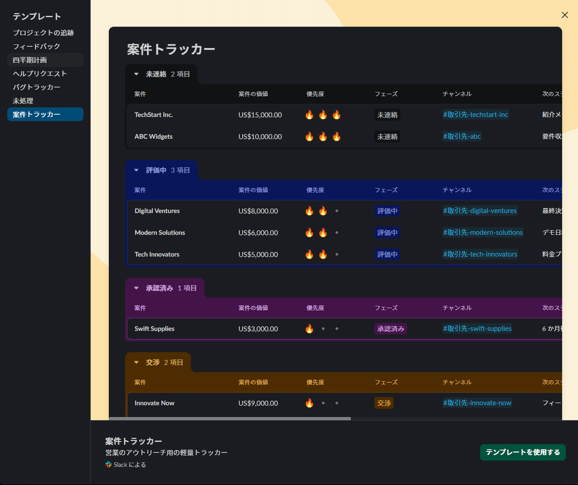Click チャンネル column header in 評価中 group
The height and width of the screenshot is (485, 578).
click(x=457, y=190)
